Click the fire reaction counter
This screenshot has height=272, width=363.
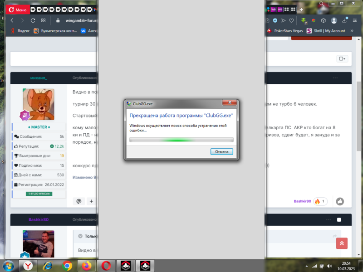coord(320,201)
